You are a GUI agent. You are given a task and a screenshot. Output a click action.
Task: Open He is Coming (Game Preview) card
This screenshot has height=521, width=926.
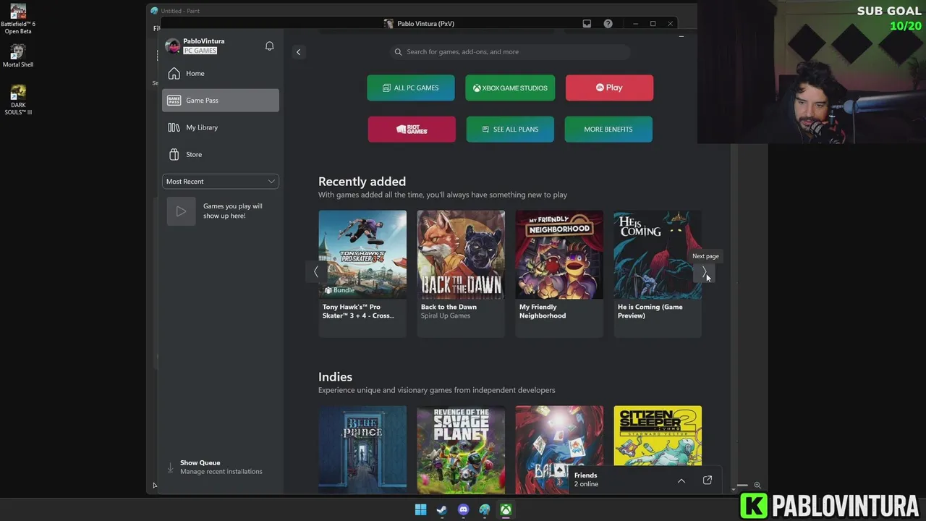(658, 274)
